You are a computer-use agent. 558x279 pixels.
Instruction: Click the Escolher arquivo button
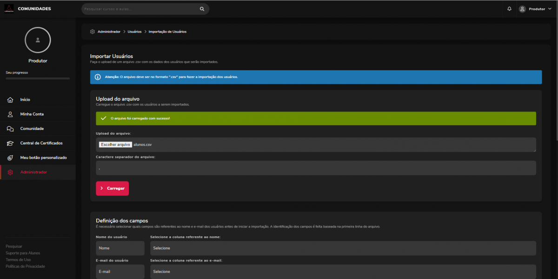tap(116, 144)
